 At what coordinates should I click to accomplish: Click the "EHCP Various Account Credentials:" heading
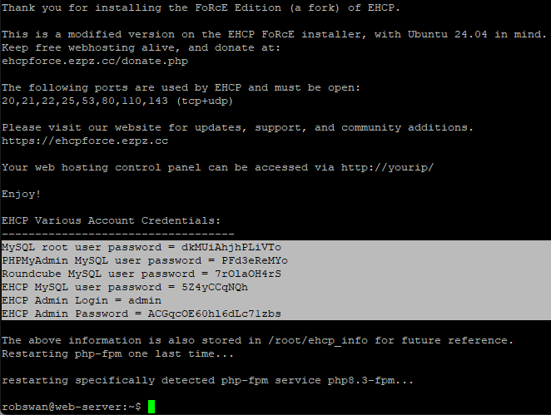(112, 220)
